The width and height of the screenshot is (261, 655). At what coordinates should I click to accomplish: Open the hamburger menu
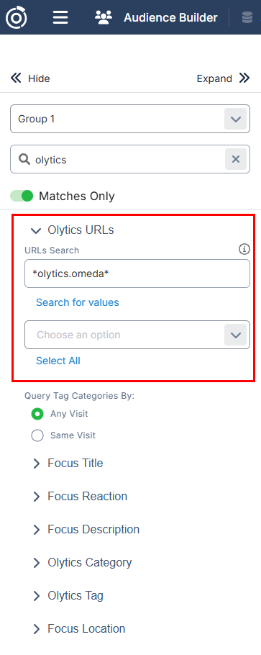tap(60, 17)
